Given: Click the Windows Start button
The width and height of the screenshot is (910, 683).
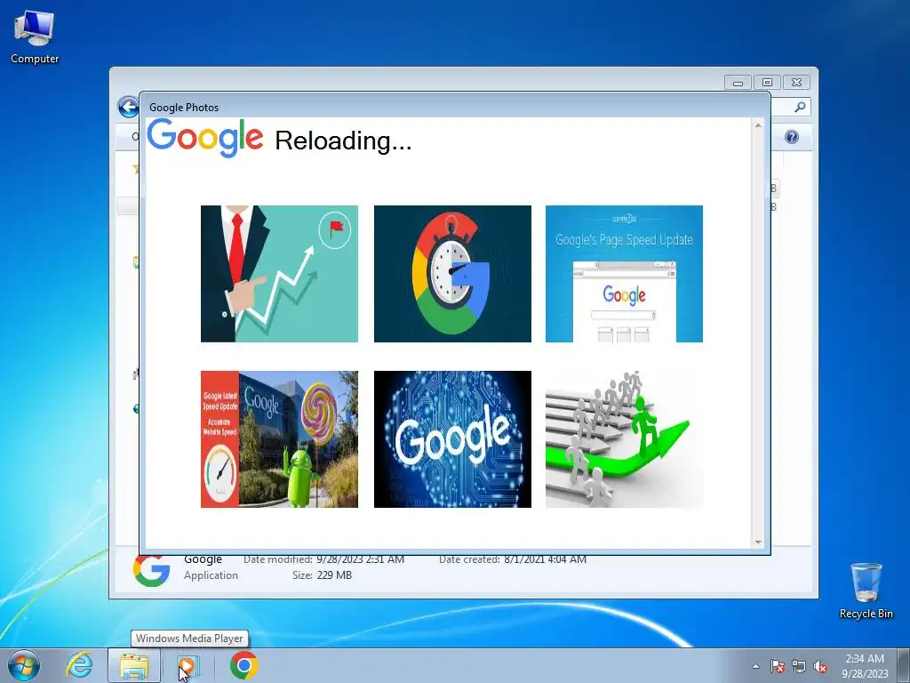Looking at the screenshot, I should point(24,665).
